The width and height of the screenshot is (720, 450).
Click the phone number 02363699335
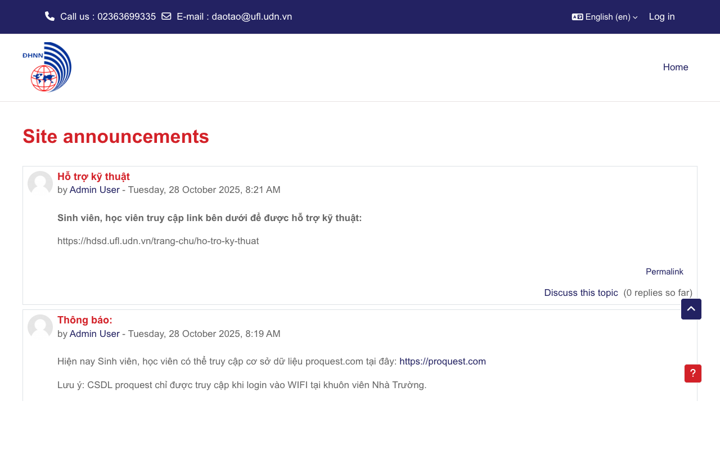(126, 16)
